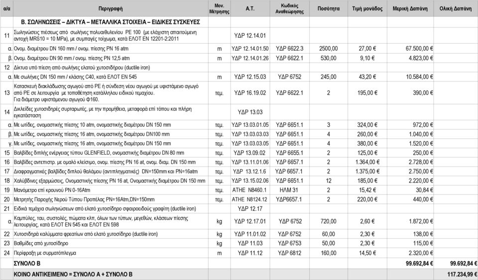478x280 pixels.
Task: Click unit price '1.364,00 €'
Action: (x=367, y=162)
